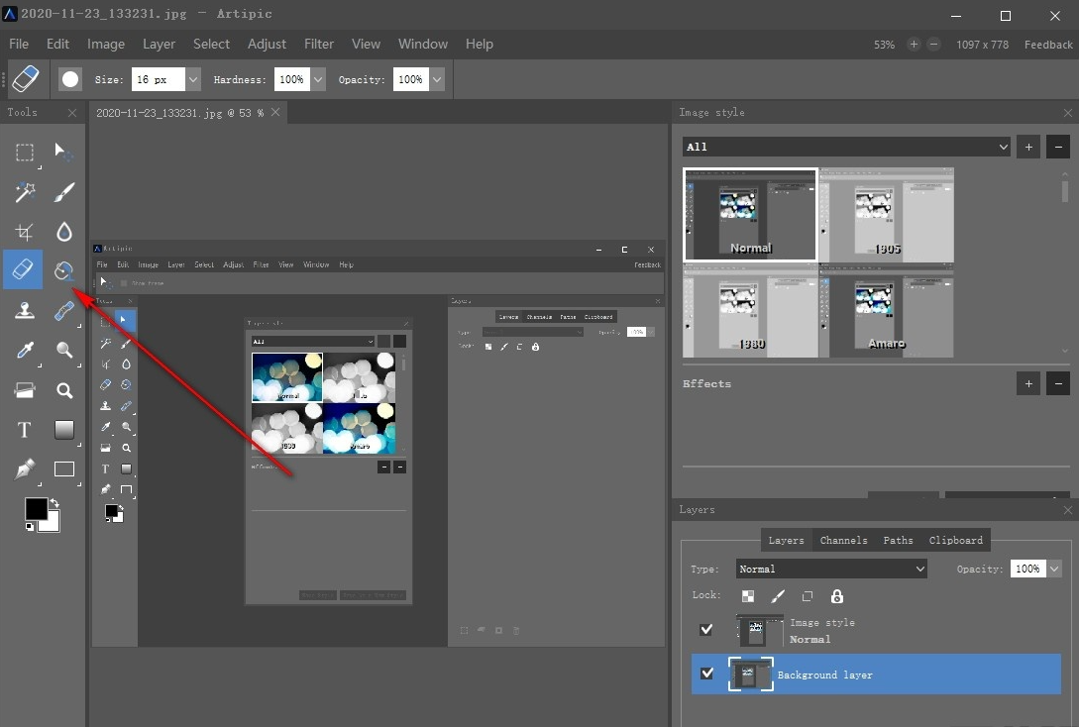
Task: Add a new effect
Action: (x=1028, y=383)
